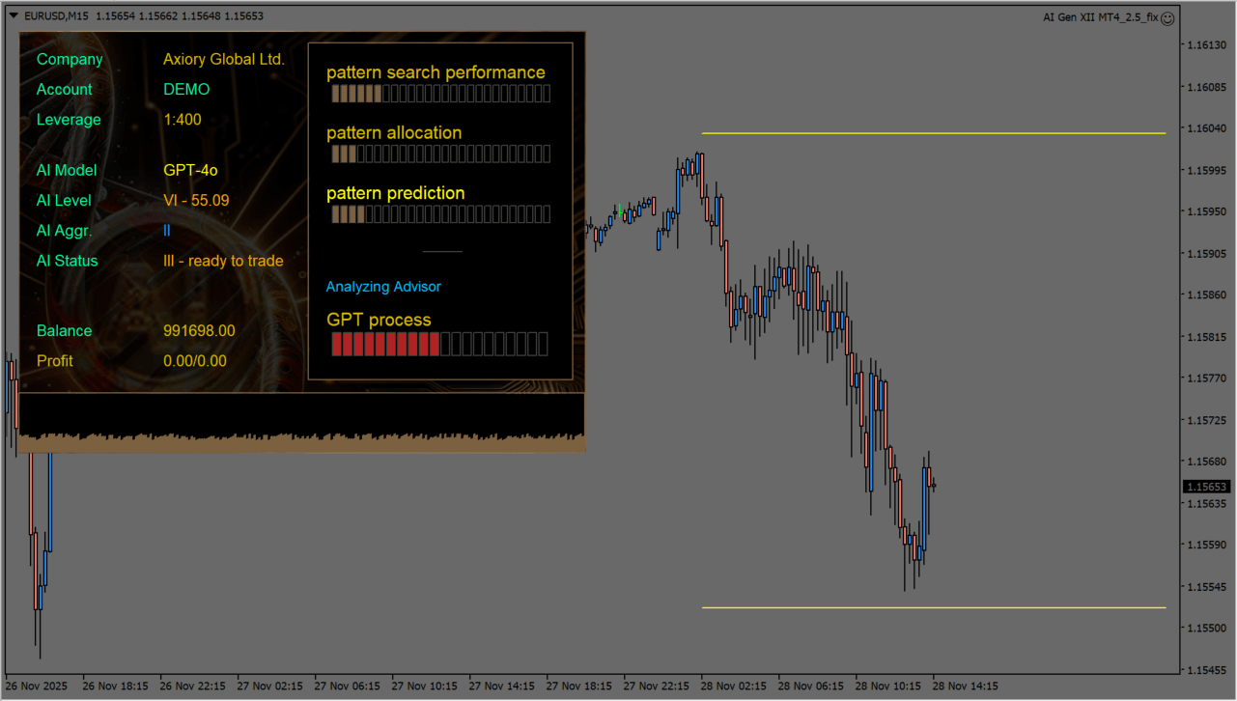Click the 28 Nov 02:15 time axis label
This screenshot has height=701, width=1237.
[733, 686]
